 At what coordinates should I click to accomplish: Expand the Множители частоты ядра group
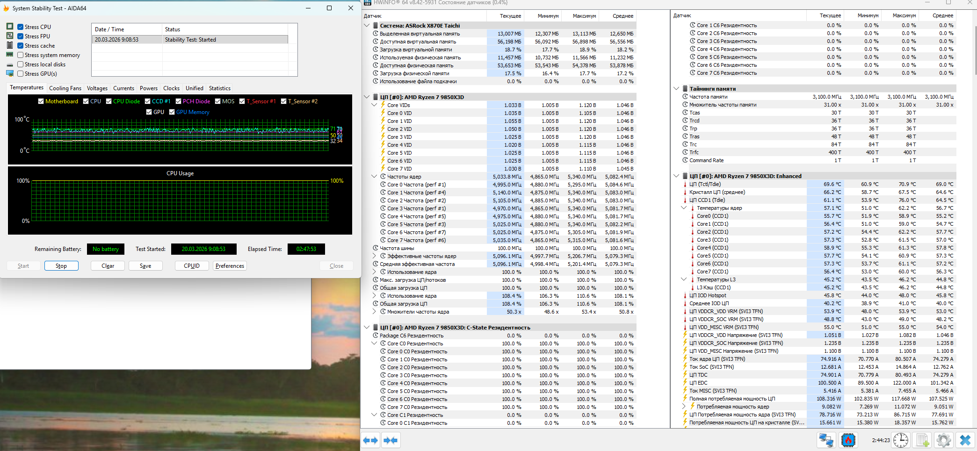coord(374,311)
